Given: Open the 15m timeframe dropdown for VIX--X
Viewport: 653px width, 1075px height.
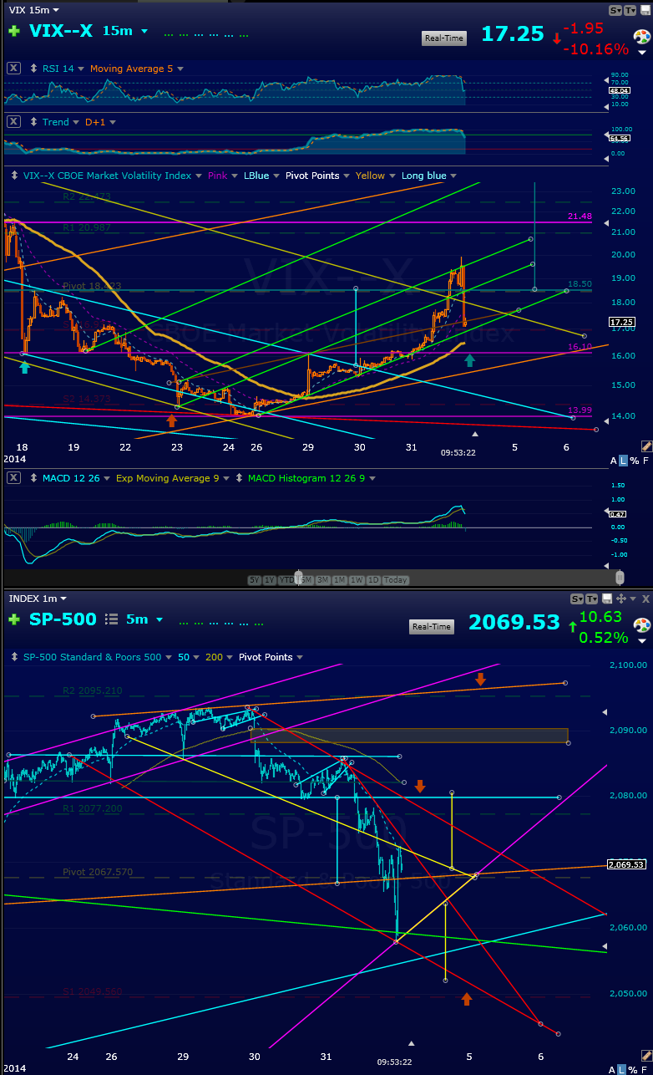Looking at the screenshot, I should coord(144,31).
